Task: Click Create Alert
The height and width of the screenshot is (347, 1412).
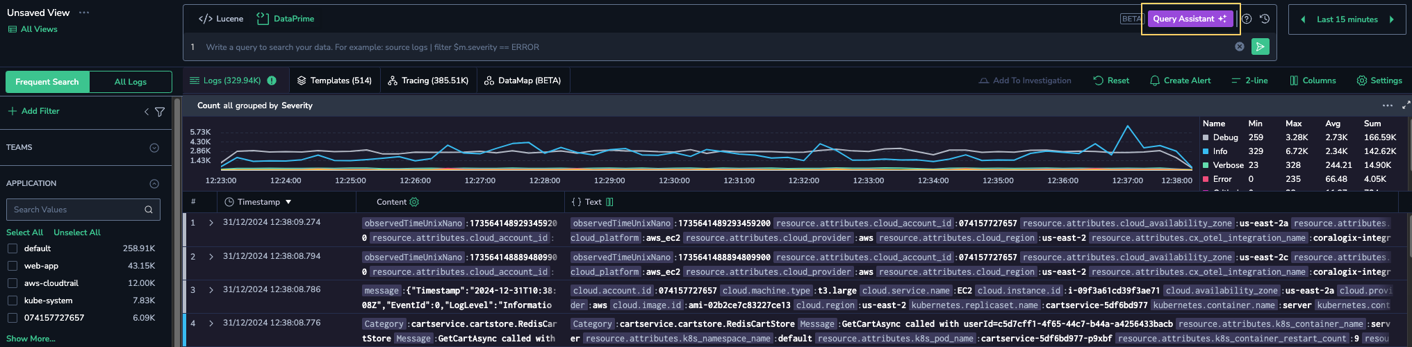Action: pos(1180,81)
